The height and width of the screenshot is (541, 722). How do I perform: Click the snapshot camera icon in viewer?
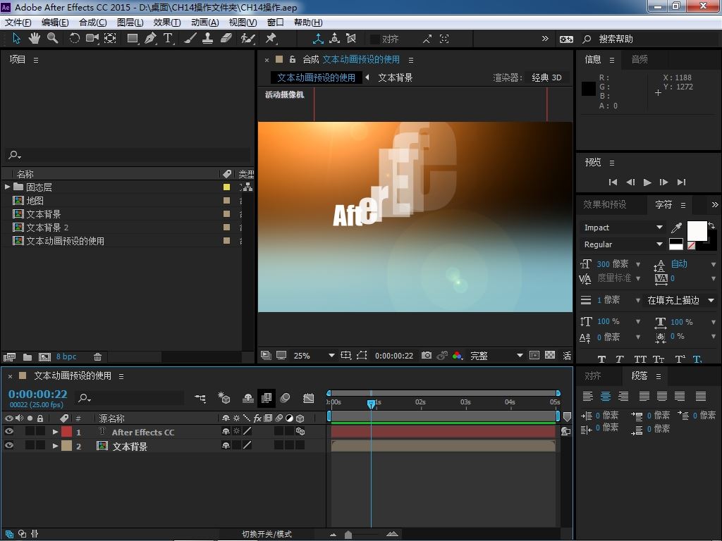(x=427, y=356)
